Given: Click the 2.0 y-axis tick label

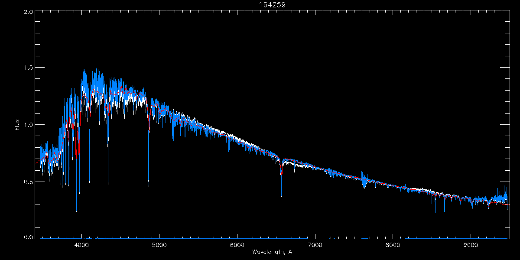Looking at the screenshot, I should click(29, 12).
